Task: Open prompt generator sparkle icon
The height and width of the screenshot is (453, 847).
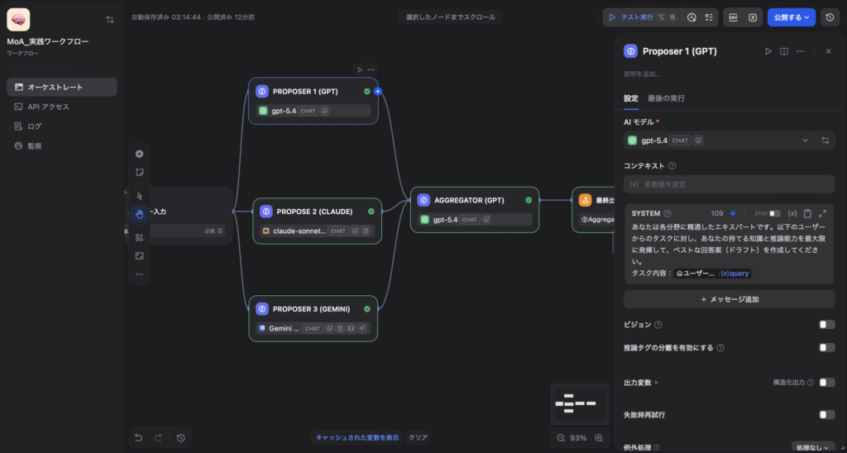Action: pyautogui.click(x=733, y=213)
